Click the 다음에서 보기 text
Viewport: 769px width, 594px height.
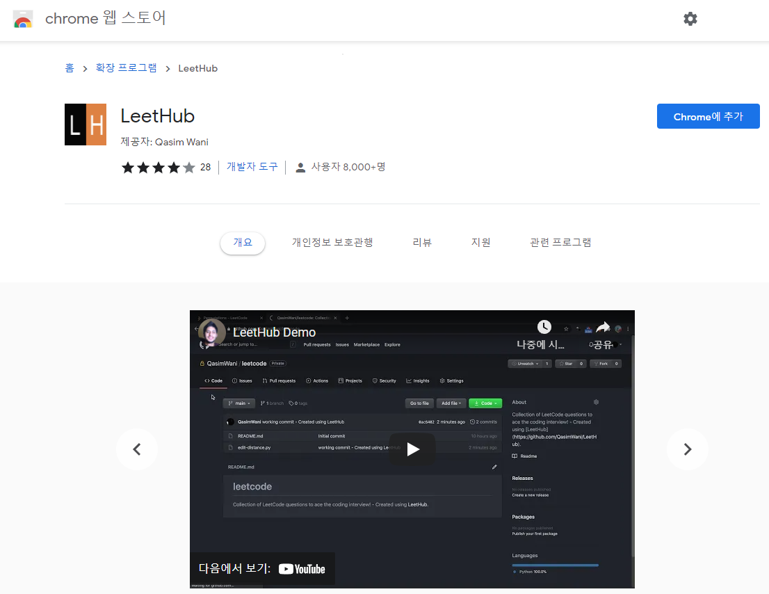tap(234, 568)
